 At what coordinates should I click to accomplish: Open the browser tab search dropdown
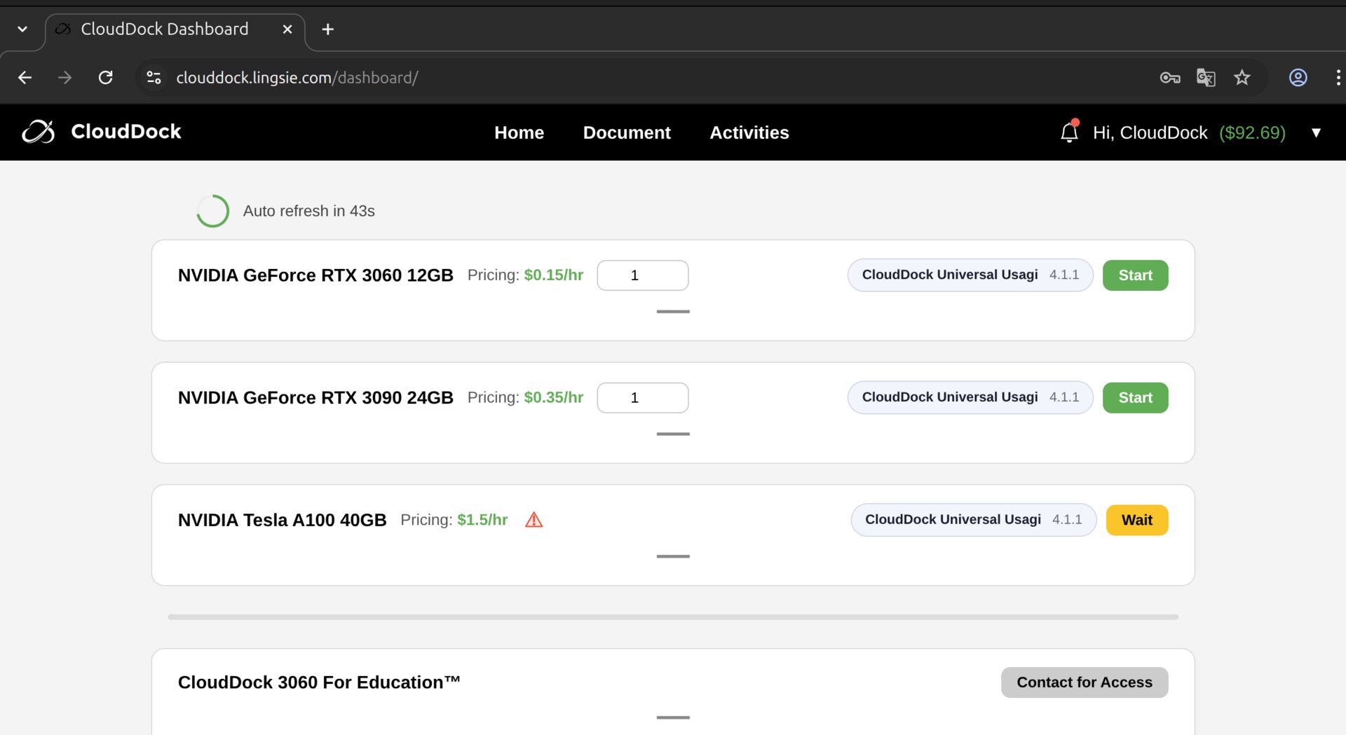point(22,29)
